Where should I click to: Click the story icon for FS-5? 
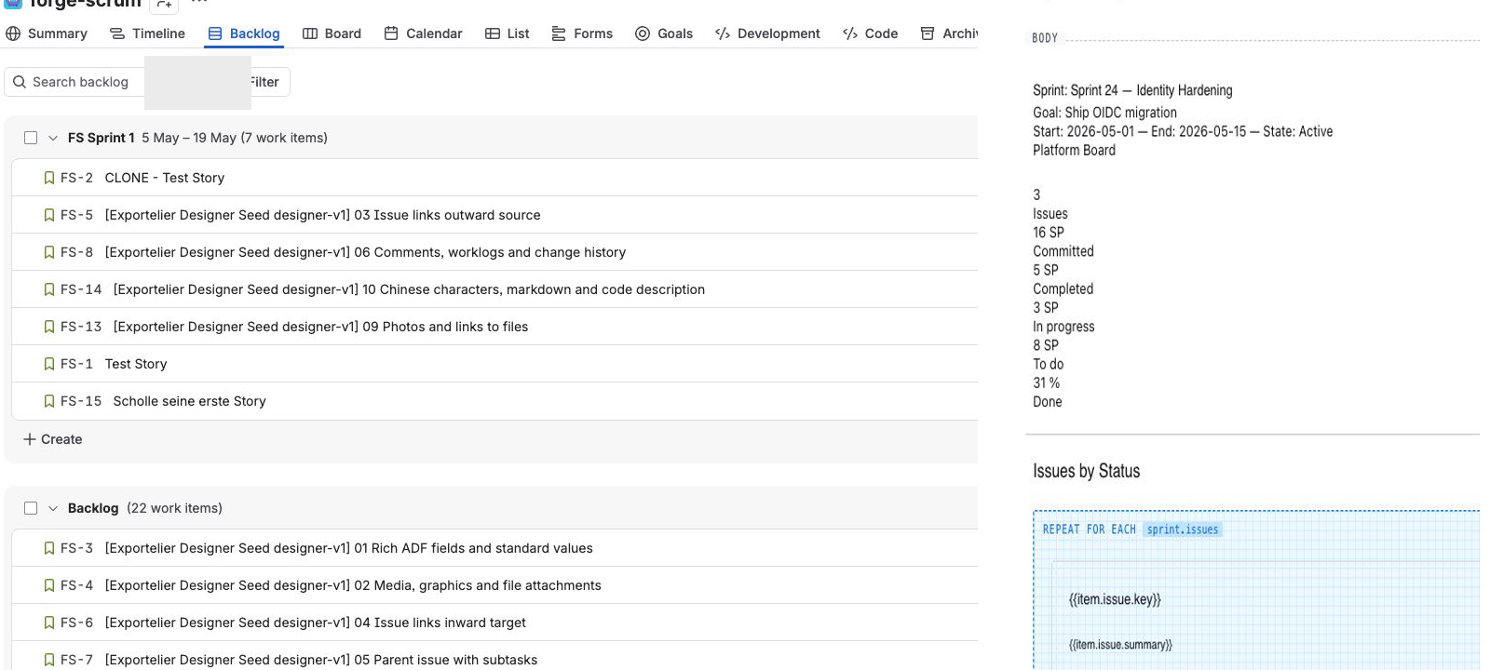[49, 215]
